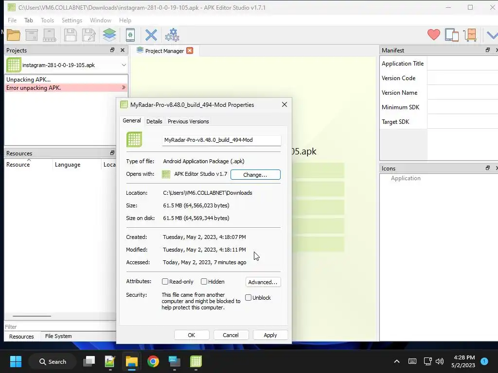
Task: Click the Application entry in Icons panel
Action: pos(406,178)
